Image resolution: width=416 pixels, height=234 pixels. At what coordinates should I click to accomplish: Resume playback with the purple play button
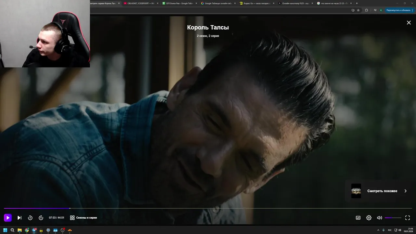(x=8, y=218)
